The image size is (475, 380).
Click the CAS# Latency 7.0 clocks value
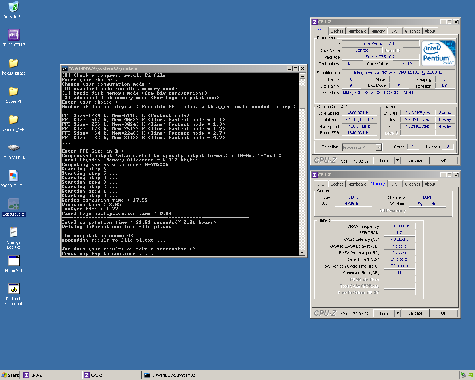tap(399, 239)
